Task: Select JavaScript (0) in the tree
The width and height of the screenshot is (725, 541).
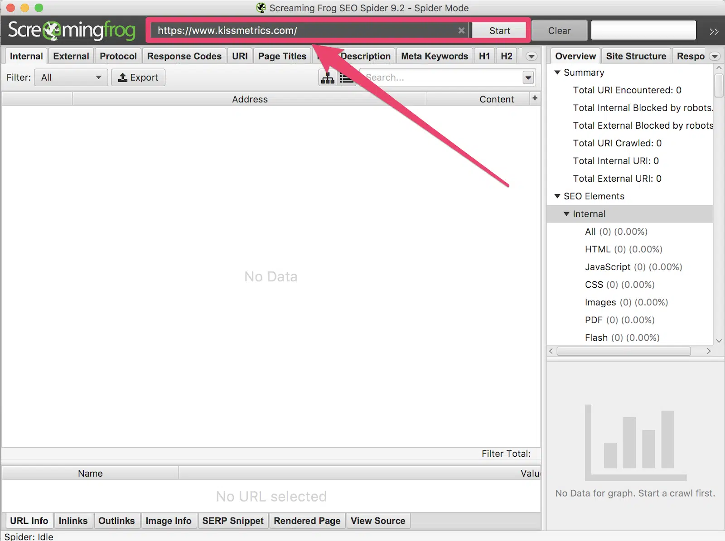Action: (x=633, y=267)
